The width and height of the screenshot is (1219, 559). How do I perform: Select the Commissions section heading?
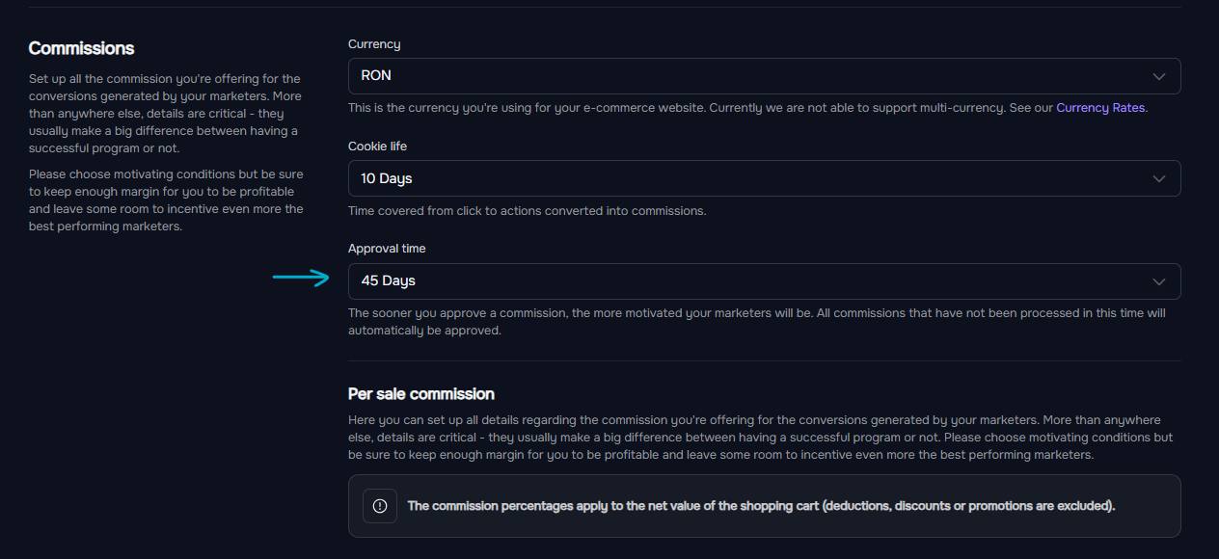click(x=82, y=48)
